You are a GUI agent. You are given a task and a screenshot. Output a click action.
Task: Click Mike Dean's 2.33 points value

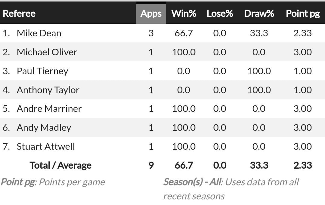(x=302, y=33)
